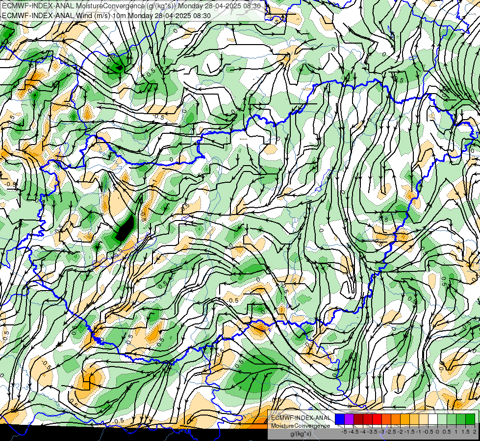Select the red-orange swatch between -3 and -2.5
Screen dimensions: 480x441
[386, 419]
